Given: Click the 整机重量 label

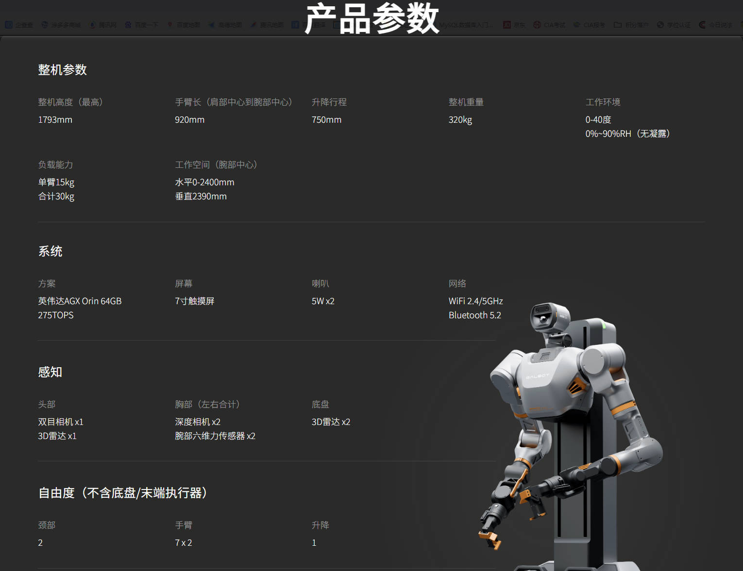Looking at the screenshot, I should 466,102.
